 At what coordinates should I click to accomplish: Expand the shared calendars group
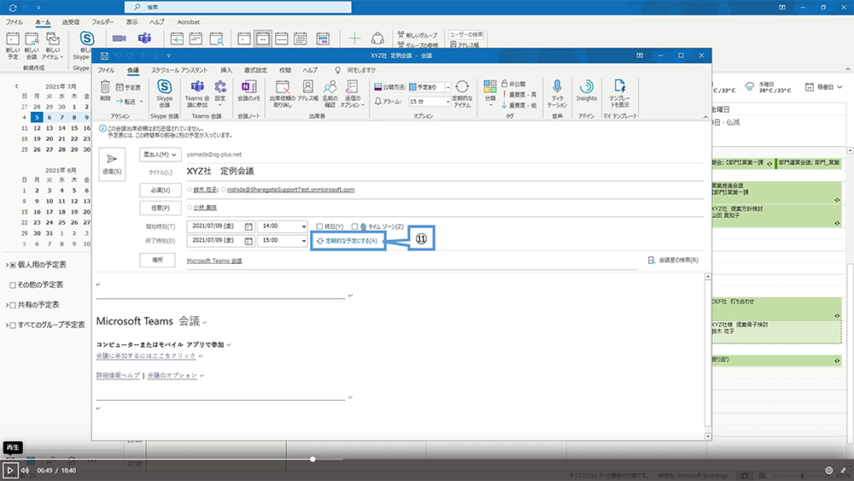[7, 305]
